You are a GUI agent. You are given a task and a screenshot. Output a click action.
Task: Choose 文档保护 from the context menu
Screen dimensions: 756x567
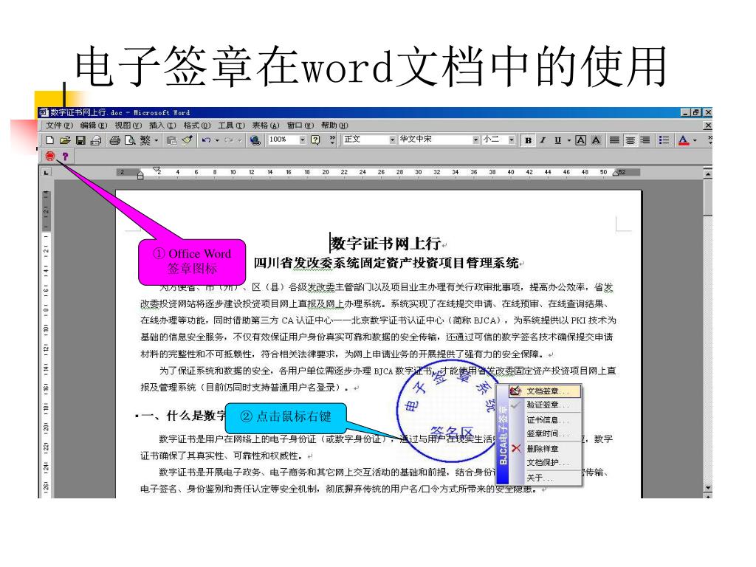click(545, 463)
